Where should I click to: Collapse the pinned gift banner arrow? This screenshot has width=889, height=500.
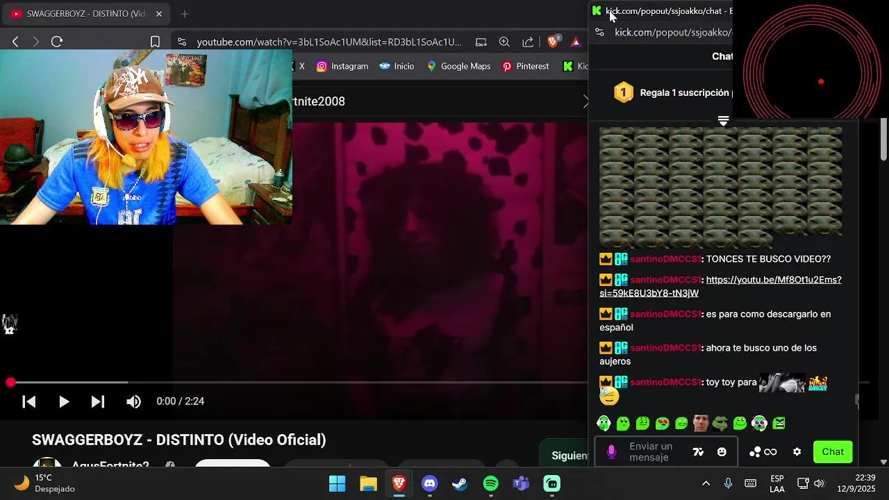pos(723,121)
